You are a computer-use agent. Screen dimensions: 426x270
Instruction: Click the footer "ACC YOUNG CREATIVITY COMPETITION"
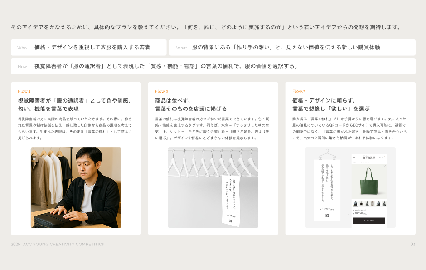[x=64, y=244]
